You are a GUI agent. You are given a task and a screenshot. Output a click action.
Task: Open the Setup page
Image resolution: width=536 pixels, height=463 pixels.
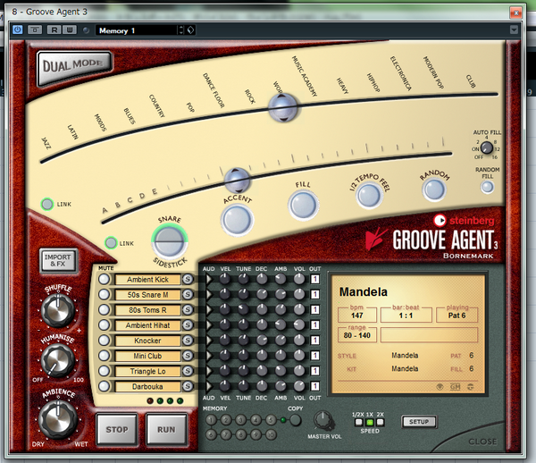419,422
